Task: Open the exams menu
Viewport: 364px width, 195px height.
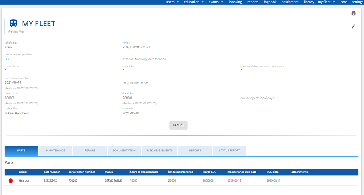Action: [214, 2]
